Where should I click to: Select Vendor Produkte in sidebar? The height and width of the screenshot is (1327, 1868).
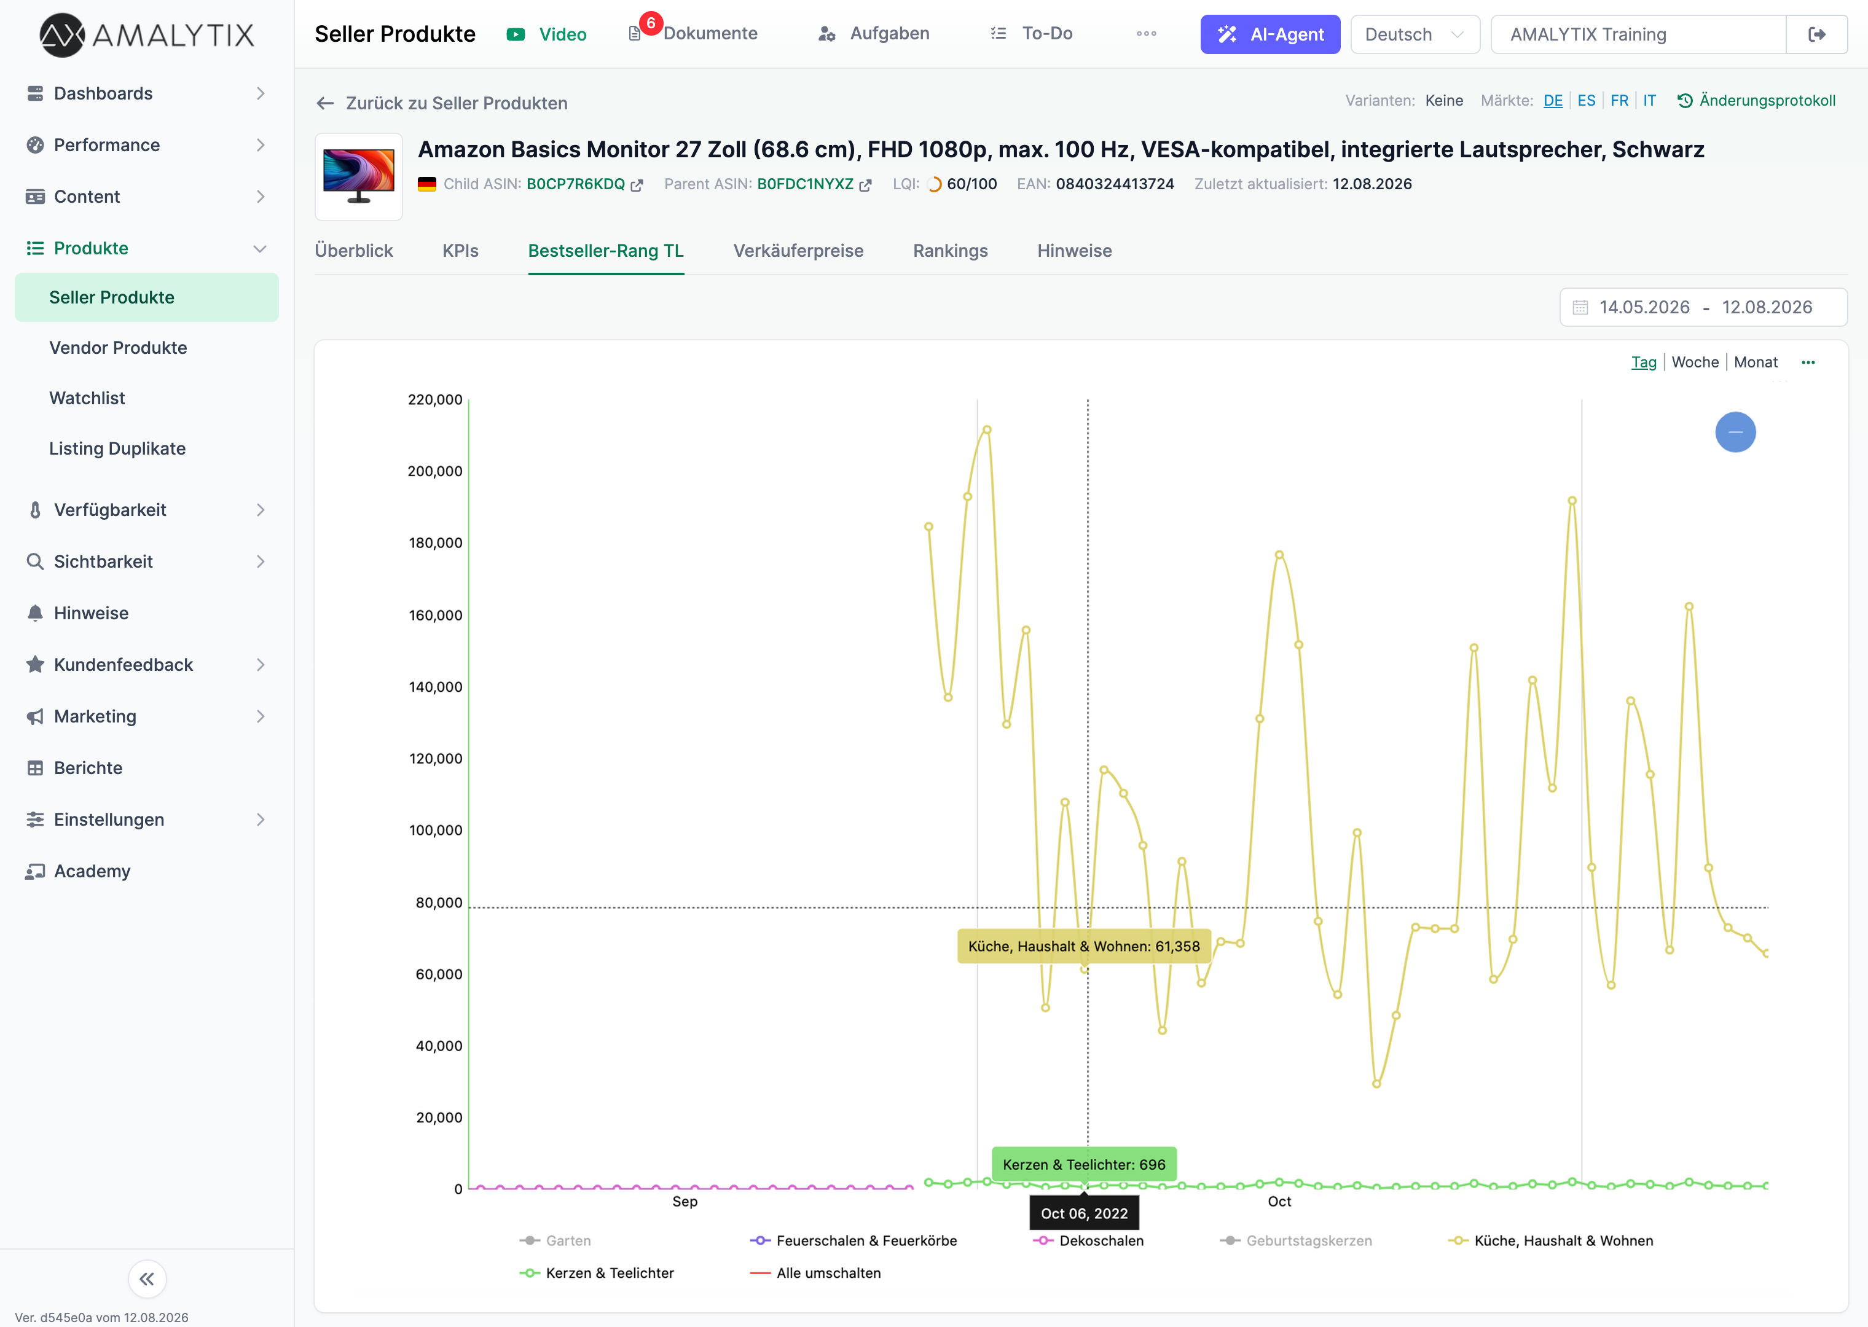coord(119,348)
